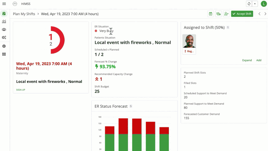The width and height of the screenshot is (268, 151).
Task: Click the Patients Situation value text
Action: (x=133, y=42)
